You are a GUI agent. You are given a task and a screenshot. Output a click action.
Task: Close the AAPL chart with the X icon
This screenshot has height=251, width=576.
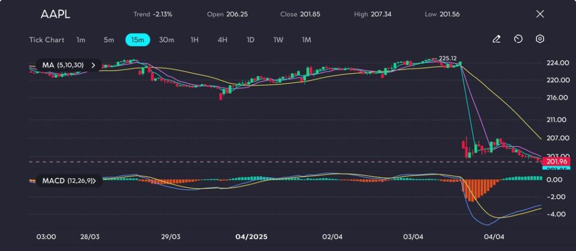coord(540,14)
